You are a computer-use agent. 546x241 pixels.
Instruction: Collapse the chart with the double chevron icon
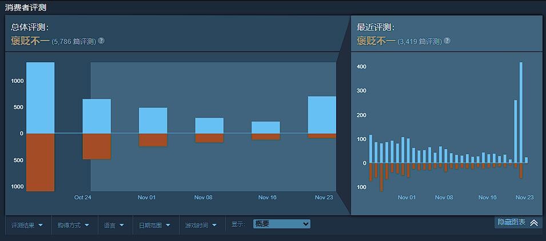click(534, 223)
